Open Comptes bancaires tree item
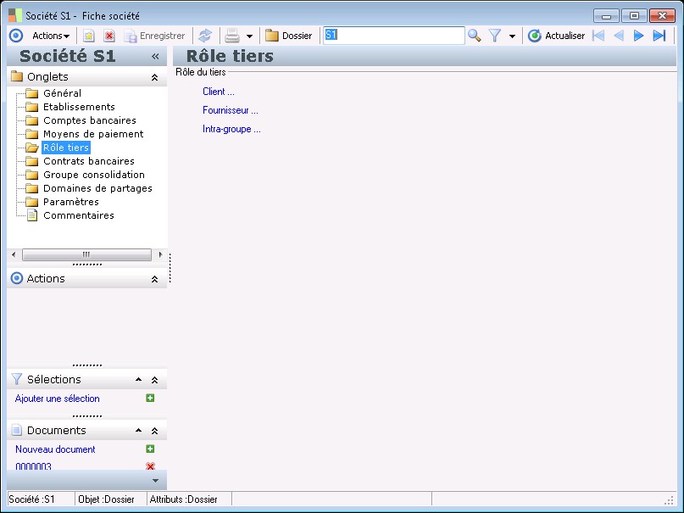The image size is (684, 513). (90, 120)
